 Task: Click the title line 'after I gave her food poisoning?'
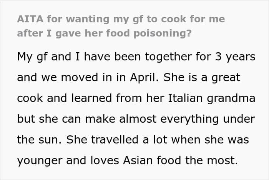(104, 33)
